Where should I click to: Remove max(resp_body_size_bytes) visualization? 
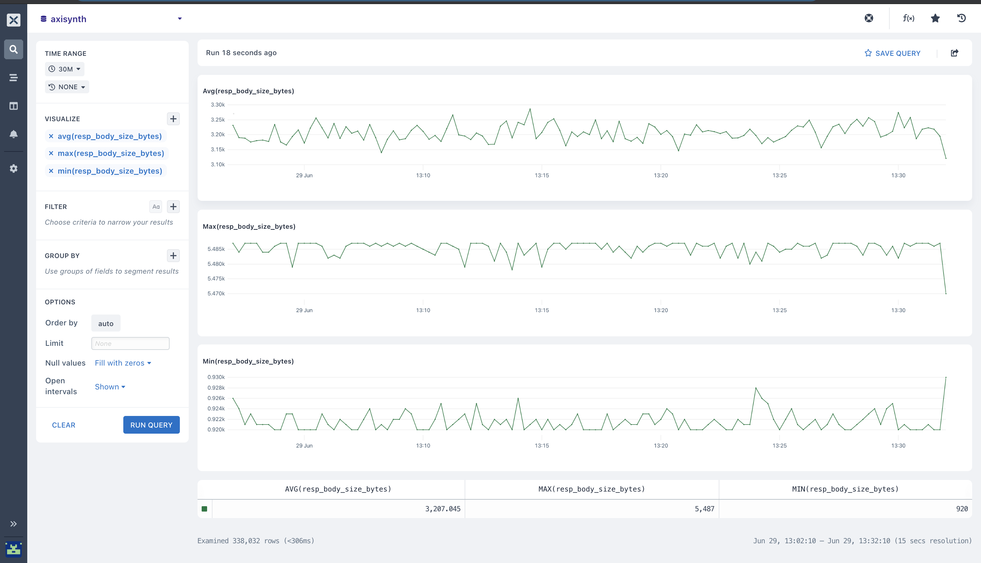(x=51, y=154)
